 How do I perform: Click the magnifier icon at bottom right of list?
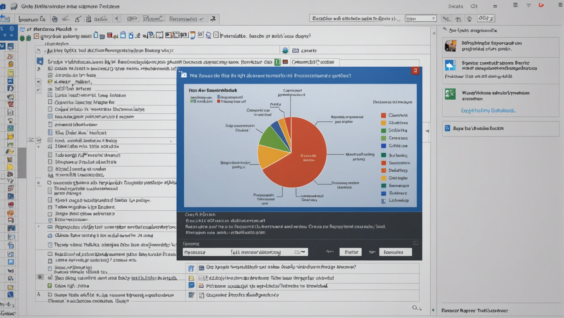(415, 308)
